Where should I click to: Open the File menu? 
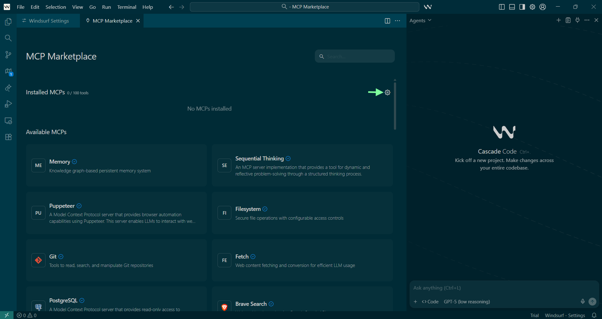tap(21, 7)
